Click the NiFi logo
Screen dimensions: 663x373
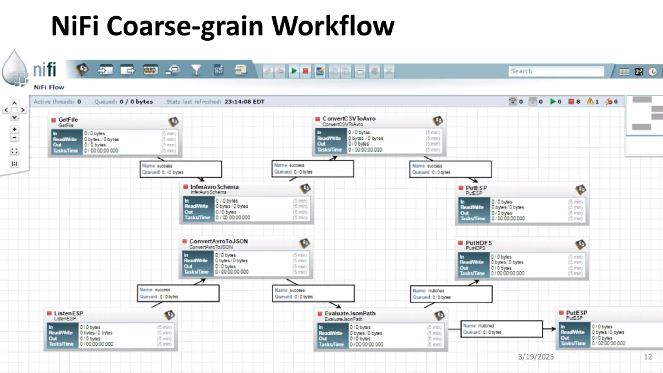pyautogui.click(x=29, y=69)
